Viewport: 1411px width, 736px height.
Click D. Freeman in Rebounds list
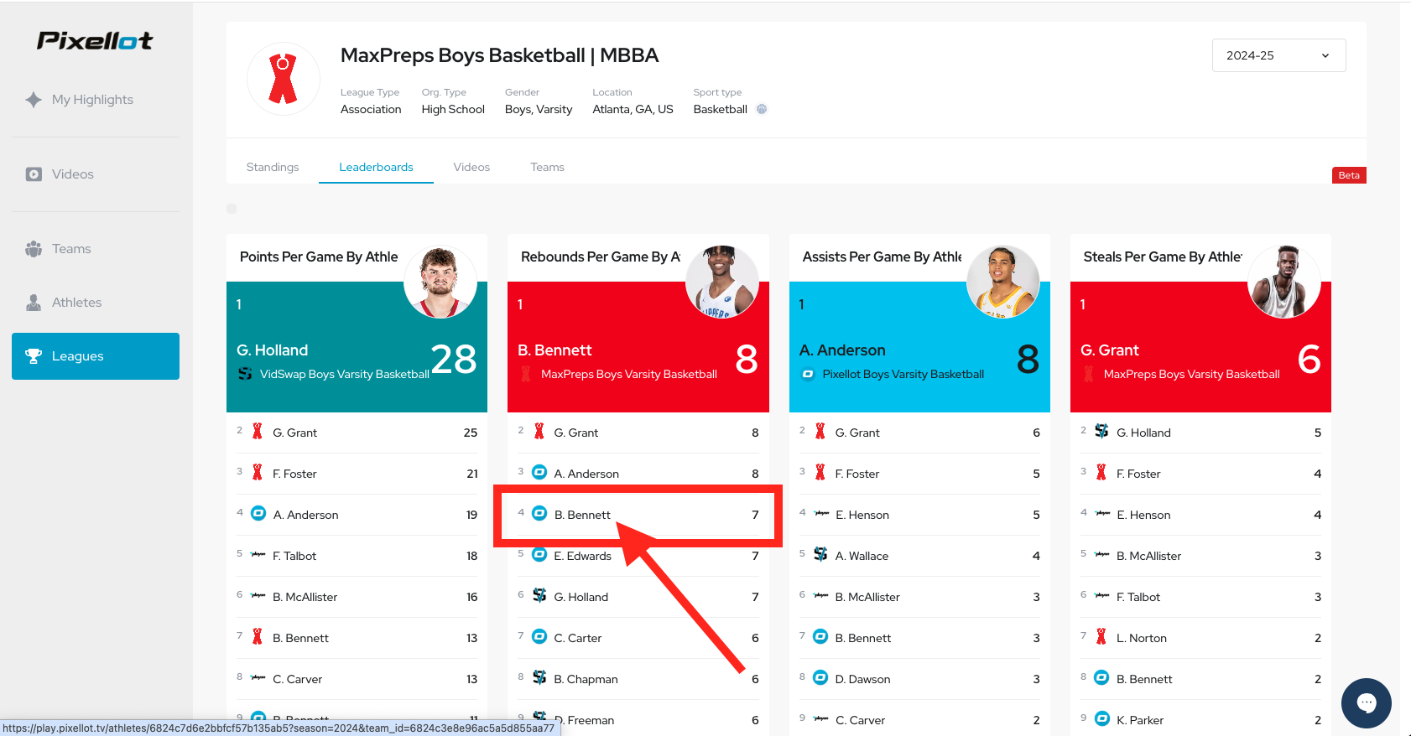pos(584,720)
